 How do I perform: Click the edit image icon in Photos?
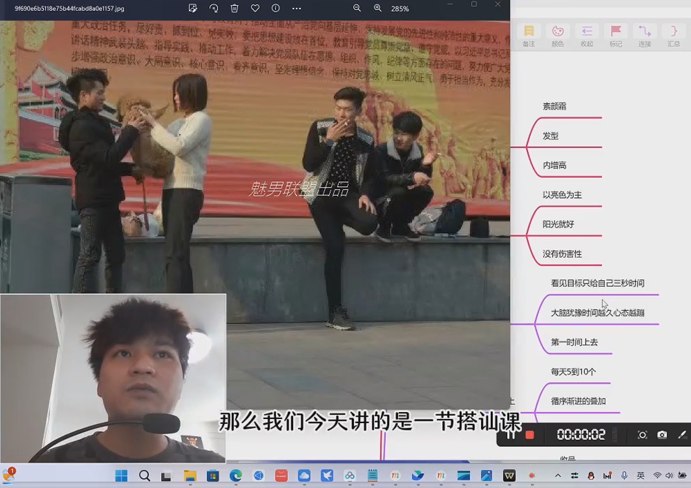193,9
